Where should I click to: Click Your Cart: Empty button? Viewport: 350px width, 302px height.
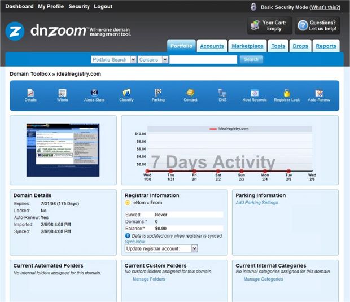coord(270,25)
